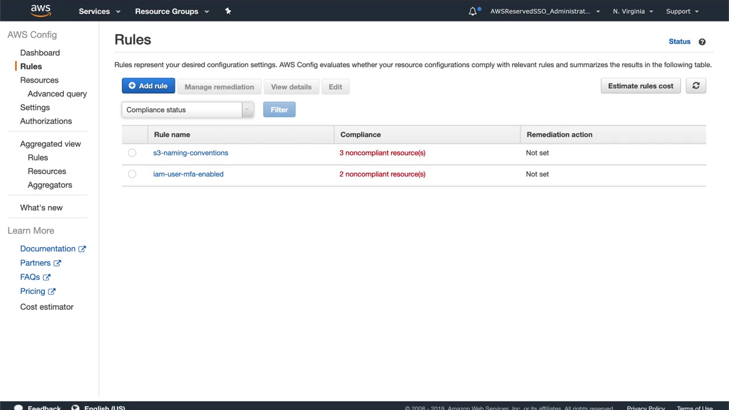Viewport: 729px width, 410px height.
Task: Click the Add rule button
Action: click(x=148, y=86)
